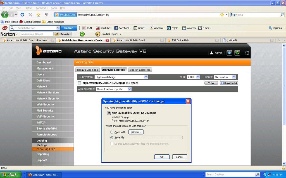Close the WebAdmin browser tab

[107, 40]
